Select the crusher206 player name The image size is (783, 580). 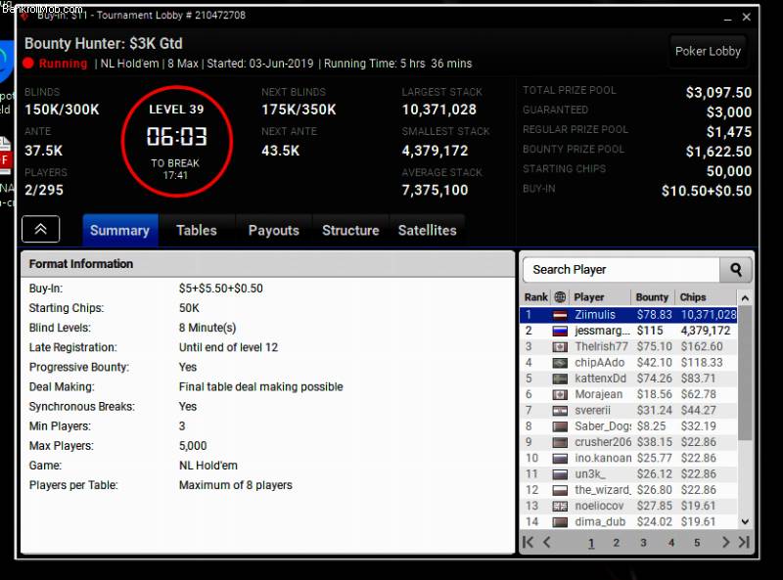pos(603,443)
